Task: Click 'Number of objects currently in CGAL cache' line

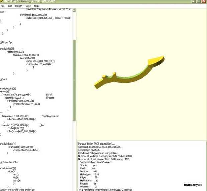Action: (103, 159)
